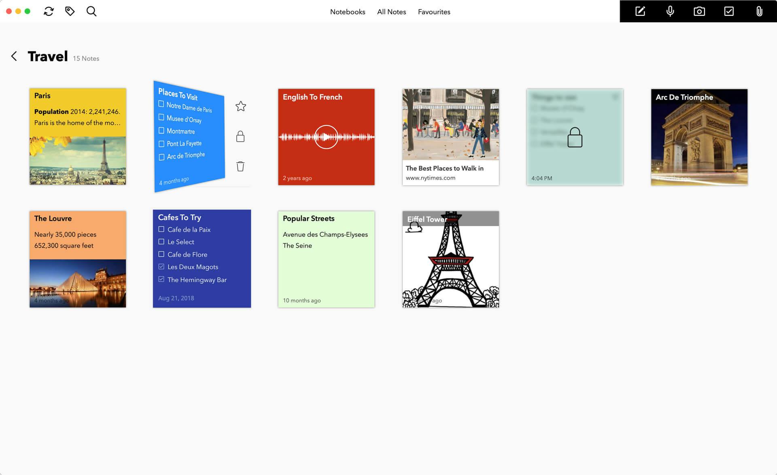Select the tags icon in toolbar
Screen dimensions: 777x475
[69, 11]
